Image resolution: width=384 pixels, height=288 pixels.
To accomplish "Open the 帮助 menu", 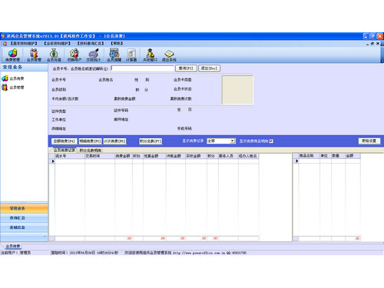I will tap(117, 44).
